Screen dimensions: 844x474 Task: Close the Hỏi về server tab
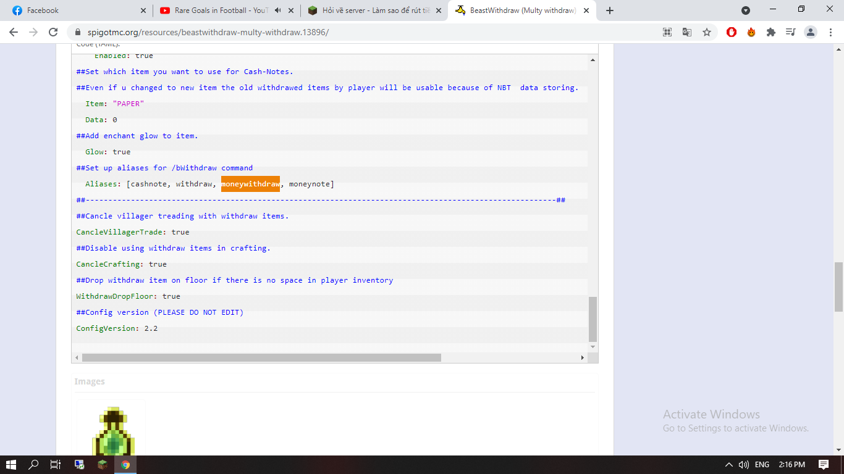pyautogui.click(x=439, y=10)
